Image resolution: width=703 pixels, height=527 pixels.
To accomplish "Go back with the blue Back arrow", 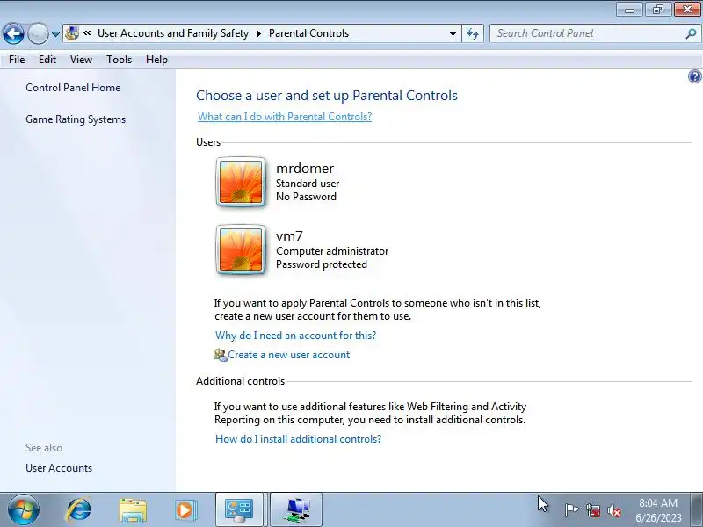I will pyautogui.click(x=13, y=33).
